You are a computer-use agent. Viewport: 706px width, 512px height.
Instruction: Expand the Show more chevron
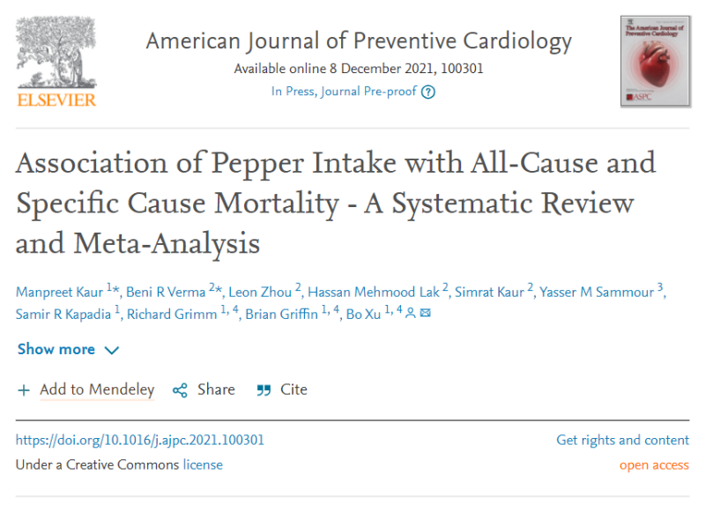click(x=112, y=351)
